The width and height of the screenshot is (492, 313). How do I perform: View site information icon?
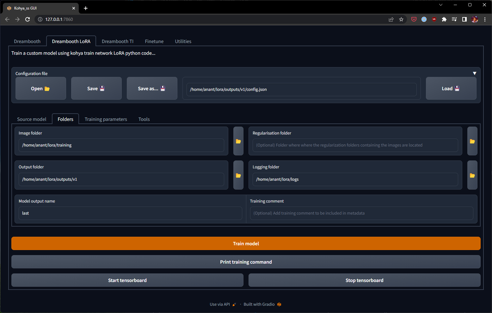click(40, 19)
